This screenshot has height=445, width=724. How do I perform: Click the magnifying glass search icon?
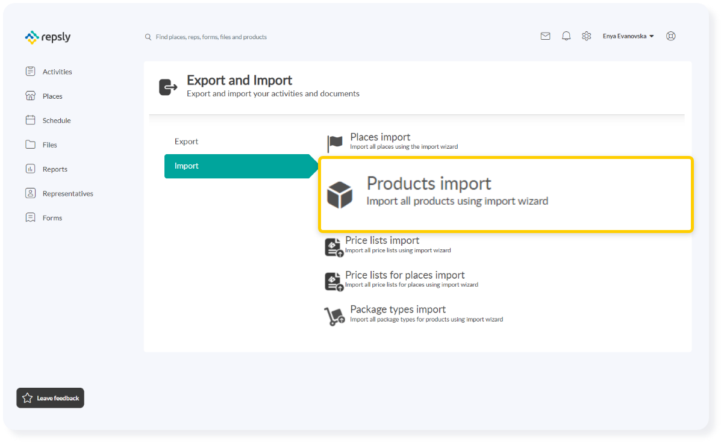coord(148,37)
